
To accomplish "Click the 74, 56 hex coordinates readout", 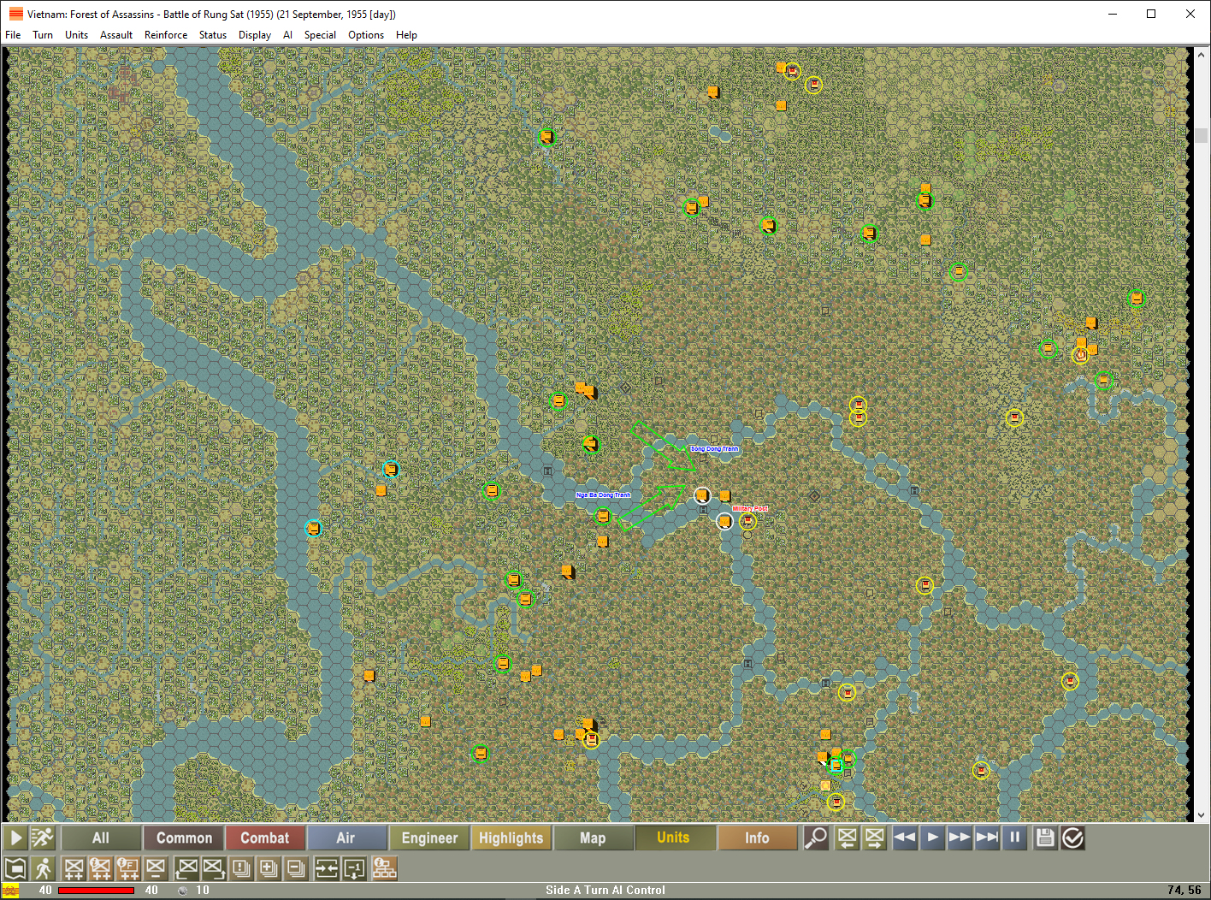I will click(x=1184, y=891).
